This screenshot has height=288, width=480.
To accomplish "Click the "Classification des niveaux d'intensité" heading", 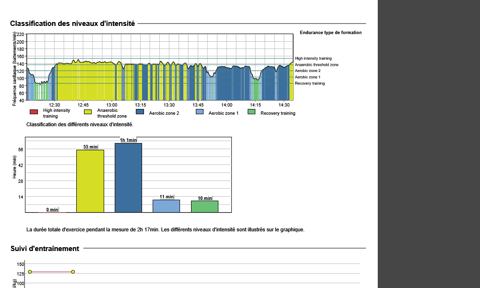I will (x=72, y=24).
